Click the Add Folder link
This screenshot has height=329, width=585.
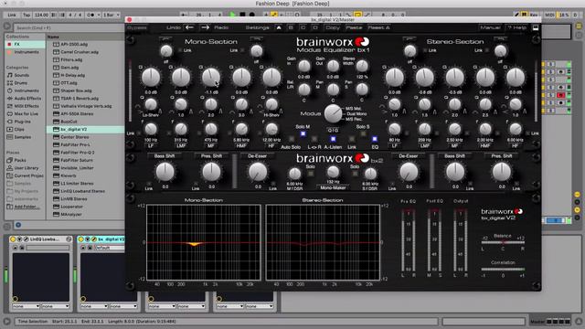(27, 207)
